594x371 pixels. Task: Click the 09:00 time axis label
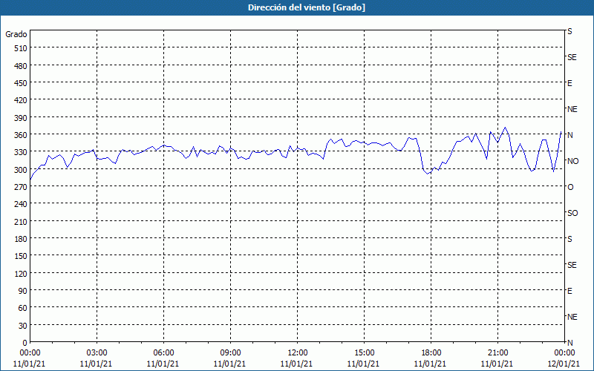(x=230, y=353)
